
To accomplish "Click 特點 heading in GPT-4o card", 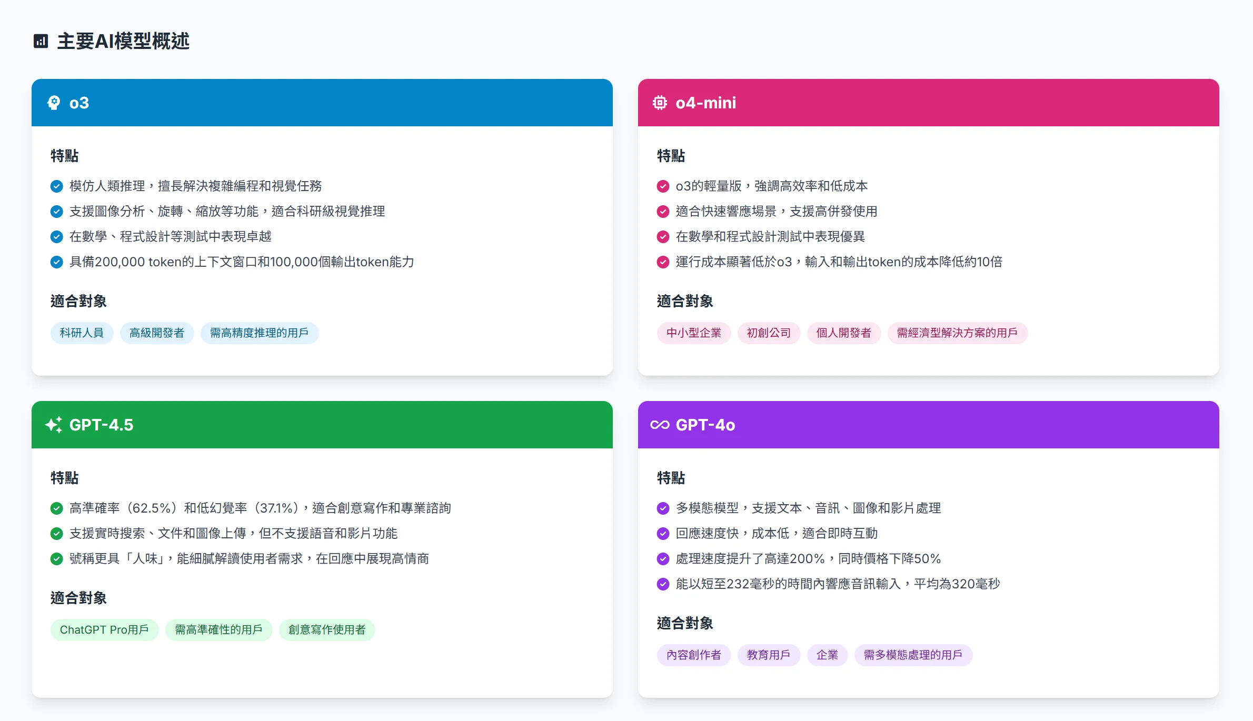I will (671, 478).
